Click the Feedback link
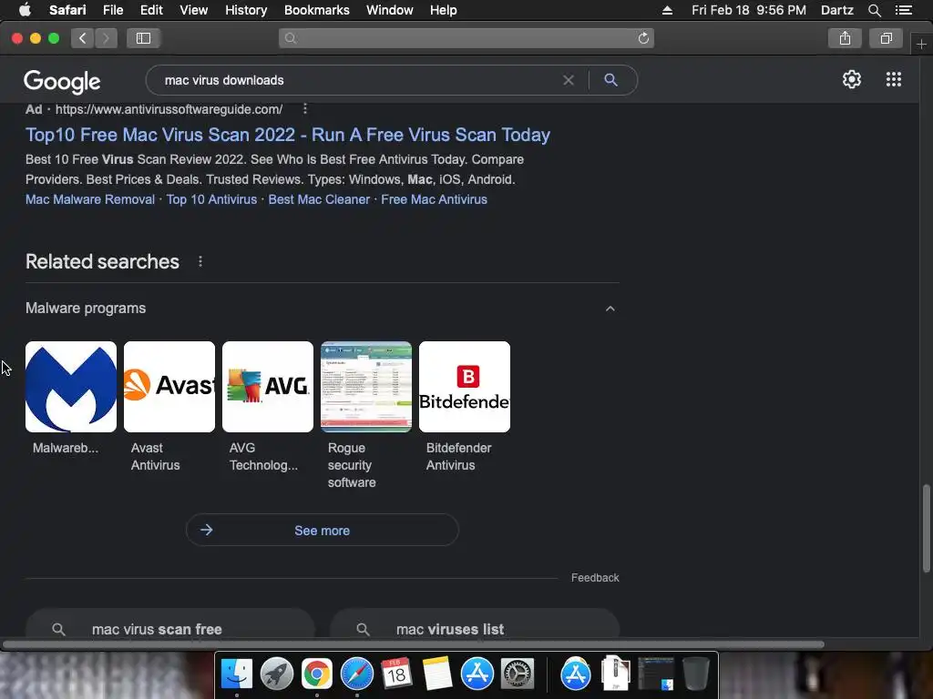Image resolution: width=933 pixels, height=699 pixels. pos(595,578)
